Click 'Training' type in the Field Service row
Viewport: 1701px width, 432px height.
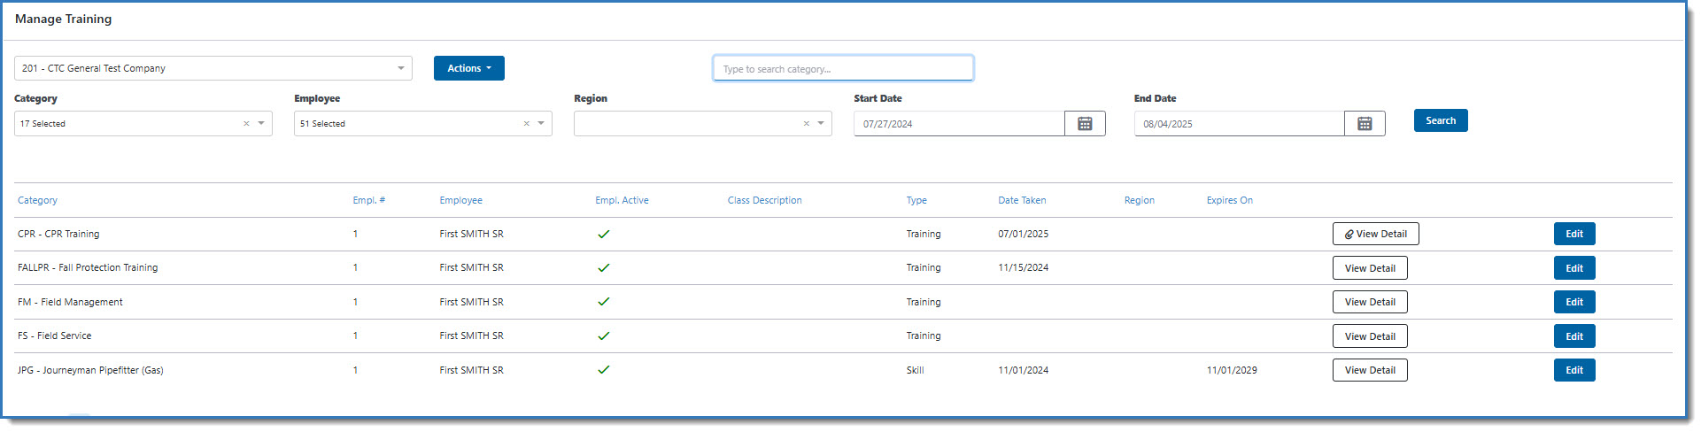click(924, 336)
